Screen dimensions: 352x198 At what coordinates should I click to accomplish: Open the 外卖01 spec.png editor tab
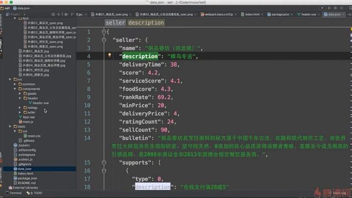(109, 14)
